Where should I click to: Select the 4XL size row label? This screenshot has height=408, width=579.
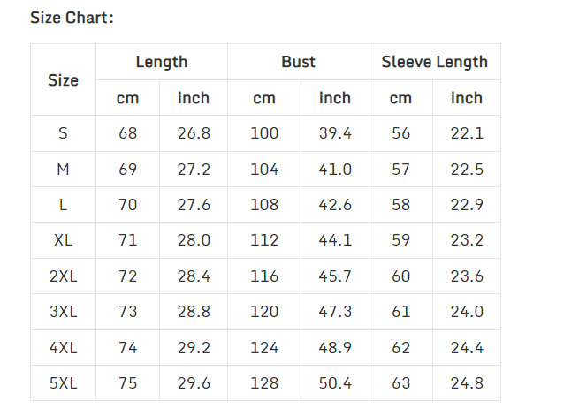click(63, 348)
